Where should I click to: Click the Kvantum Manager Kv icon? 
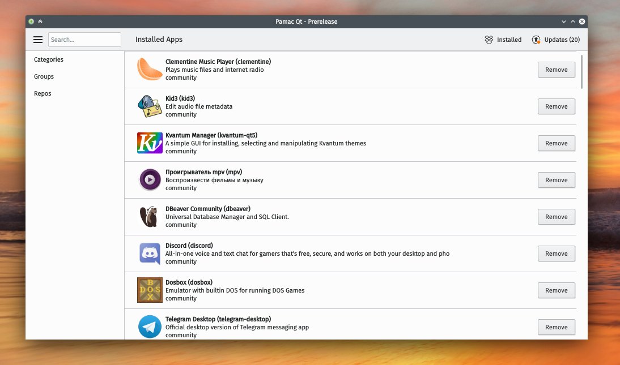(x=150, y=143)
